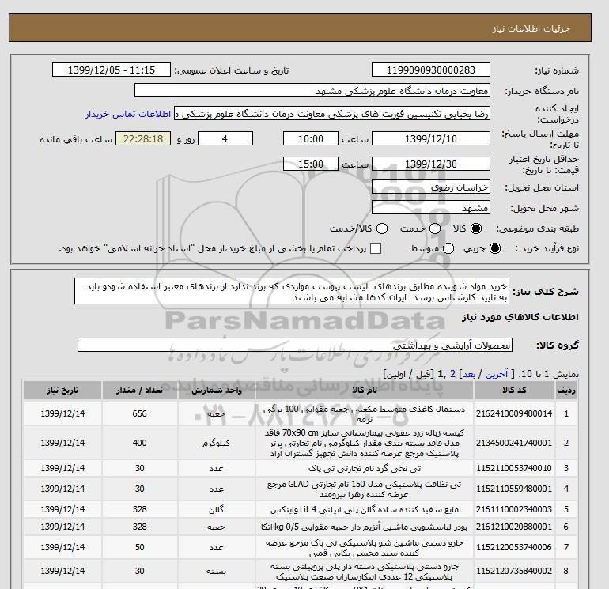This screenshot has width=609, height=589.
Task: Click the buyer organization name field
Action: (312, 90)
